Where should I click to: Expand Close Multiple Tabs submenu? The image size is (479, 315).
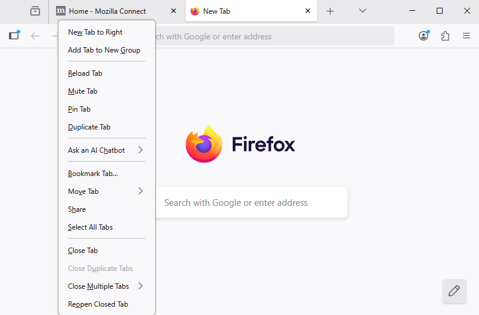click(x=107, y=286)
